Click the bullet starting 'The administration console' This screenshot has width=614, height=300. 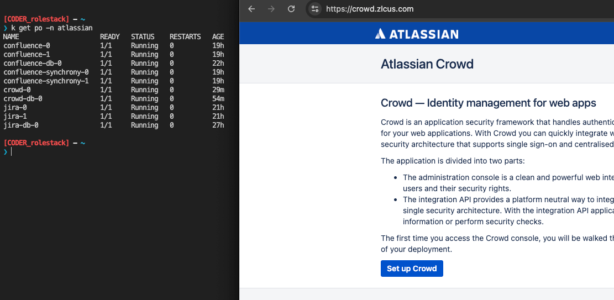(x=508, y=182)
